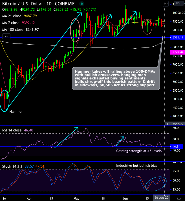Click the 26 Jun '20 date label
This screenshot has height=201, width=185.
click(x=162, y=198)
